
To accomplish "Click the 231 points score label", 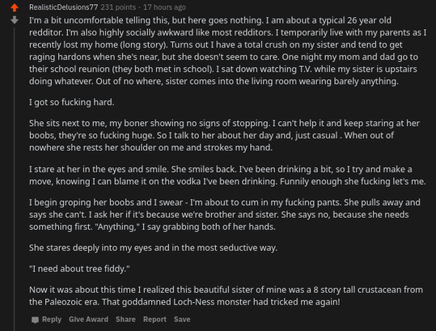I will tap(118, 7).
